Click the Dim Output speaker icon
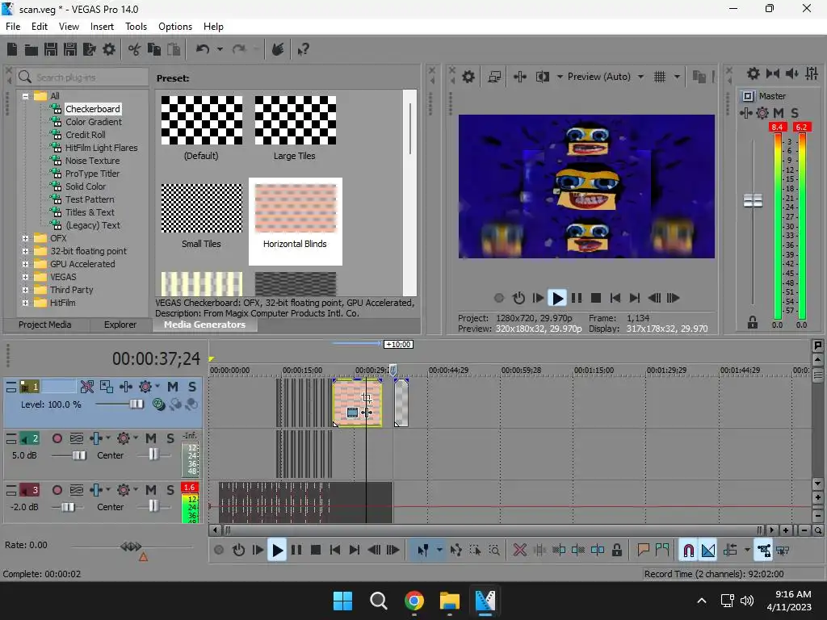The width and height of the screenshot is (827, 620). [x=791, y=73]
